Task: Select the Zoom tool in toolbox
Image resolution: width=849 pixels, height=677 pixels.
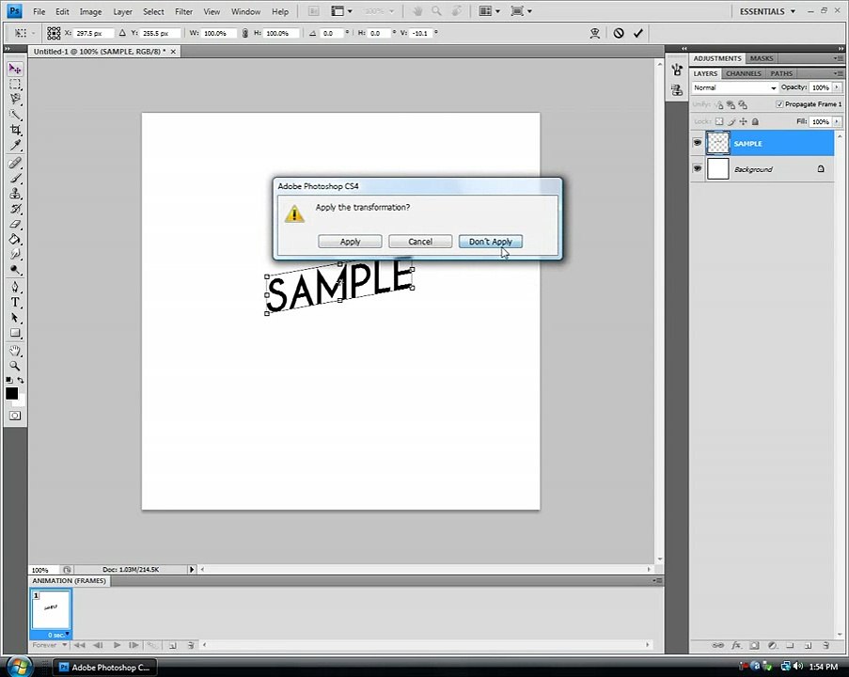Action: pos(15,366)
